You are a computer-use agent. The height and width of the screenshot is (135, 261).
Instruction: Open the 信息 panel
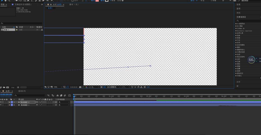[239, 4]
